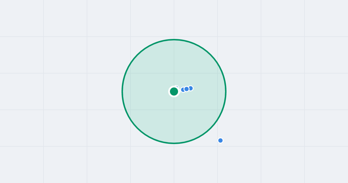Click the blue marker partly hidden behind green dot
The image size is (348, 183).
[x=177, y=87]
